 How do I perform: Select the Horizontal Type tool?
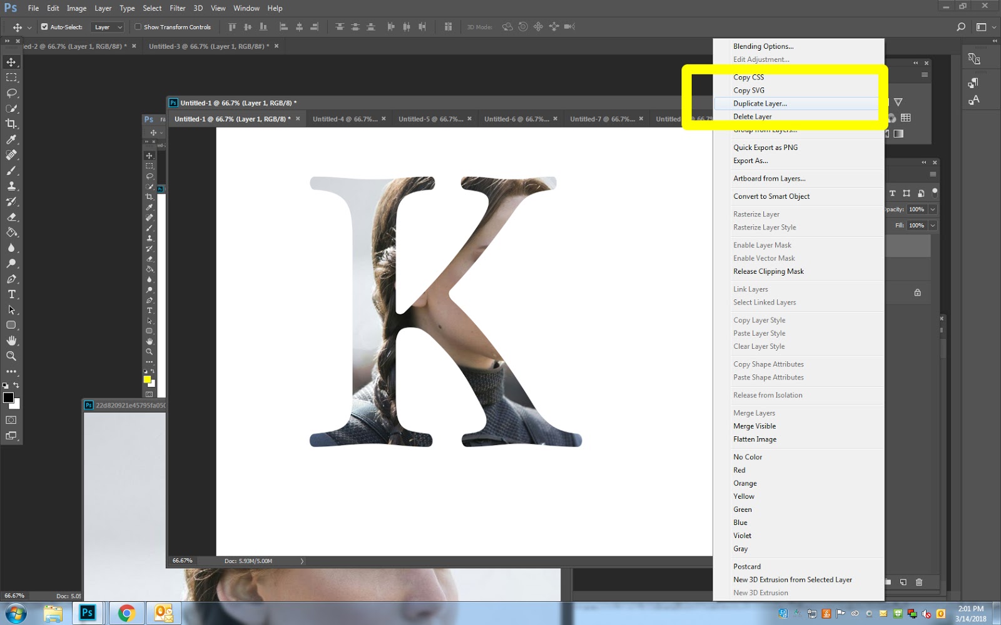pos(11,294)
